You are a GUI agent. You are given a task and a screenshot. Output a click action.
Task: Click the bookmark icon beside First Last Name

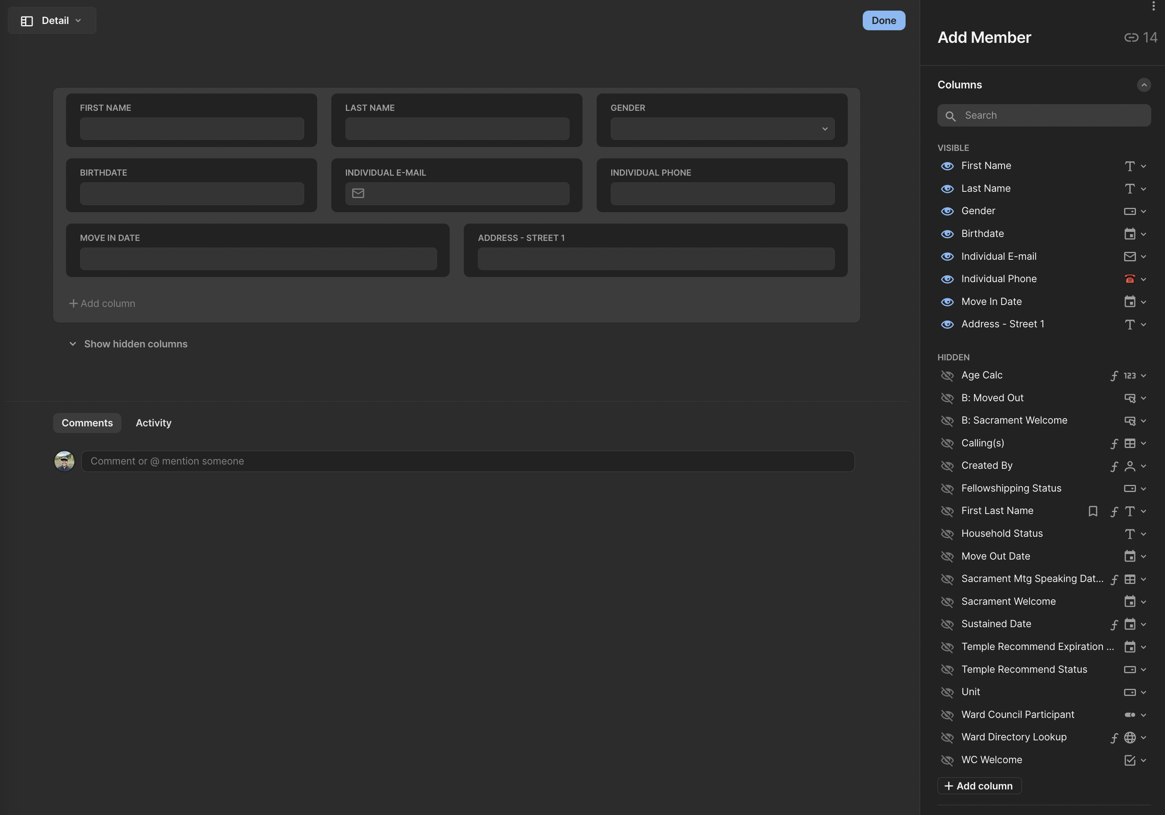(1093, 511)
